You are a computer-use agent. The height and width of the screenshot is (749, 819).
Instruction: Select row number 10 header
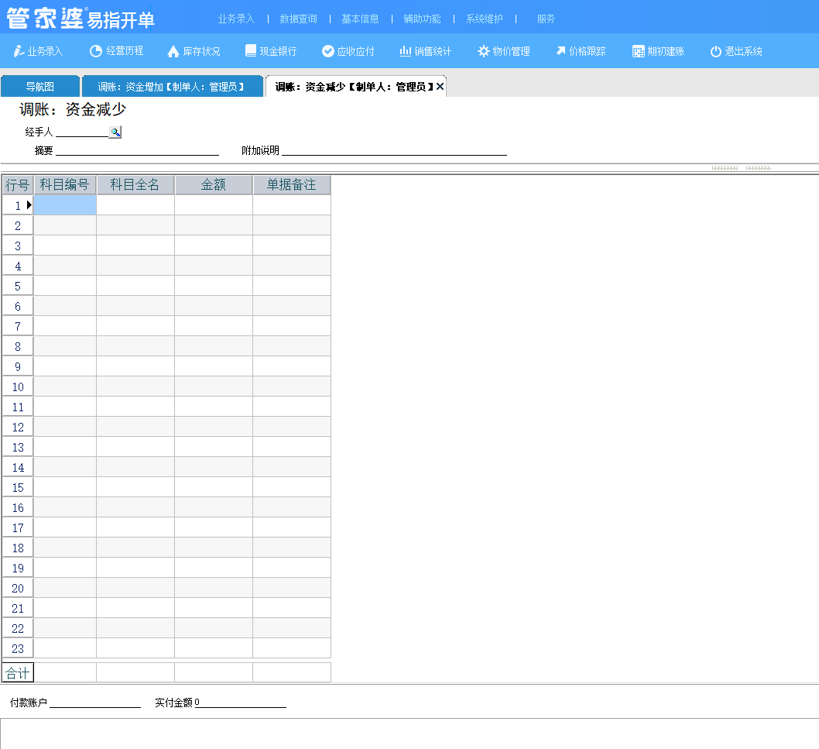(x=18, y=387)
